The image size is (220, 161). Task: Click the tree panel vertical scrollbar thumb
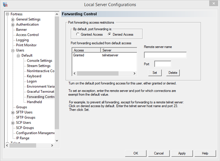57,73
